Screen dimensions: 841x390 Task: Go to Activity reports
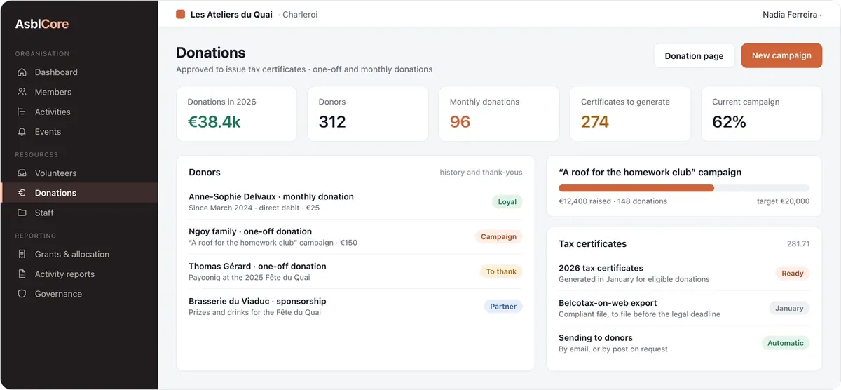[79, 274]
